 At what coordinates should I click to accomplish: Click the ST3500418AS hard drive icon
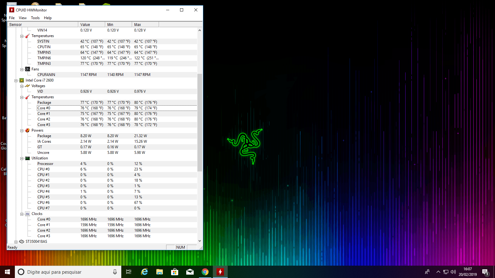click(22, 242)
